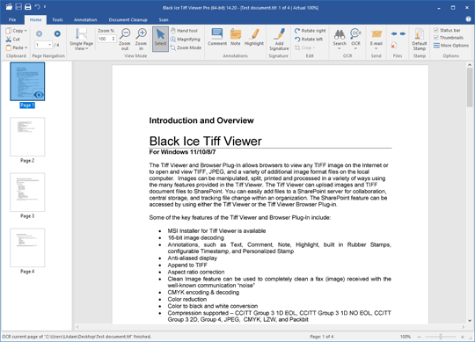Image resolution: width=475 pixels, height=342 pixels.
Task: Go to next page arrow
Action: click(57, 33)
